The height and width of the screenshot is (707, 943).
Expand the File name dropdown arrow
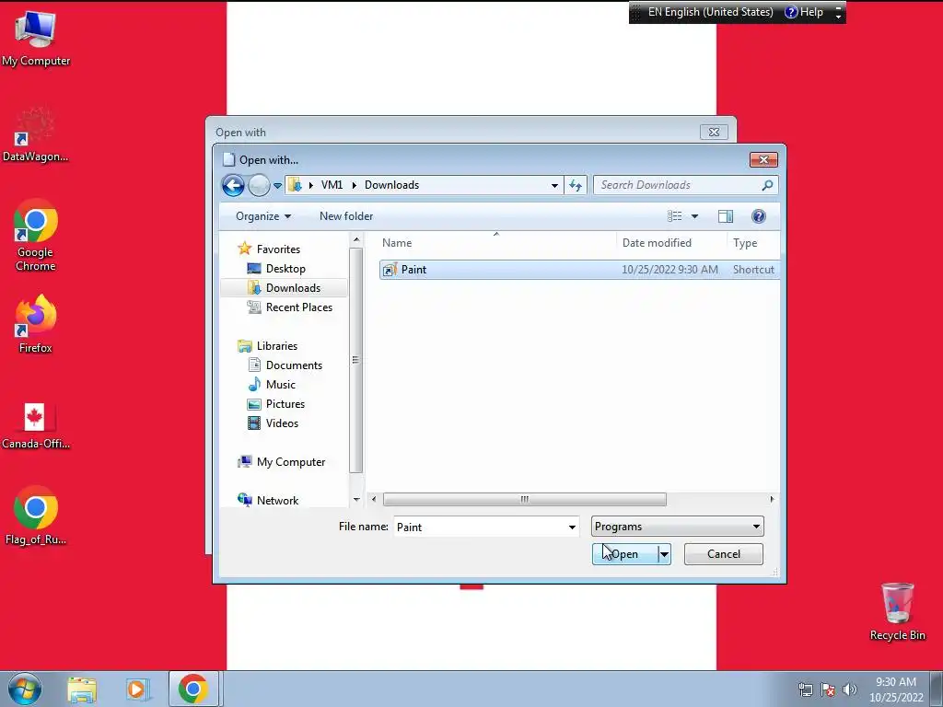(x=572, y=527)
